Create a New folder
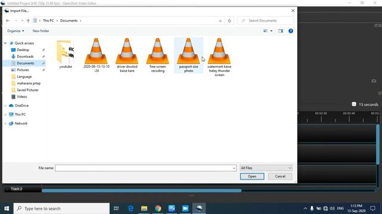The height and width of the screenshot is (214, 382). click(41, 31)
